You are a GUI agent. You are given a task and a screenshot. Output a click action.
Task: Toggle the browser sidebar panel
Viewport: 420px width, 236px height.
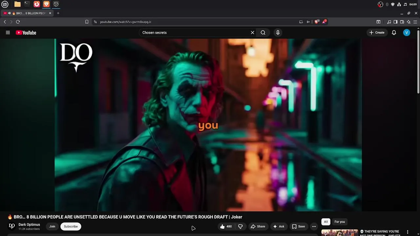[x=395, y=22]
